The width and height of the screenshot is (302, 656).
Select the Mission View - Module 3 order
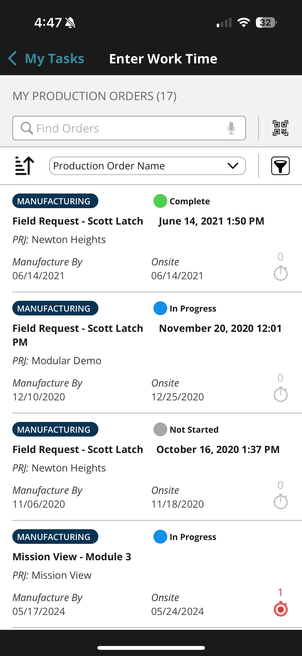coord(72,557)
